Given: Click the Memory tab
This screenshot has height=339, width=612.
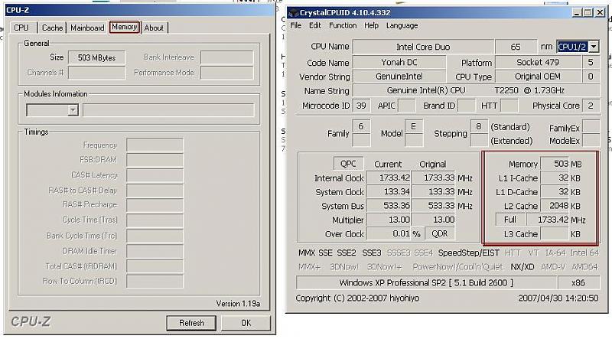Looking at the screenshot, I should 124,27.
